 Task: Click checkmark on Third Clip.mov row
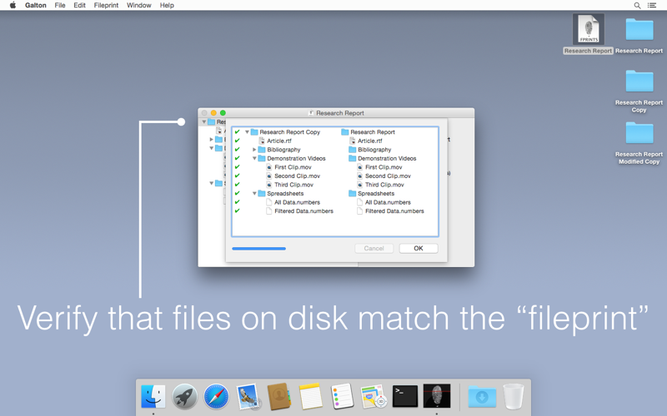(238, 185)
